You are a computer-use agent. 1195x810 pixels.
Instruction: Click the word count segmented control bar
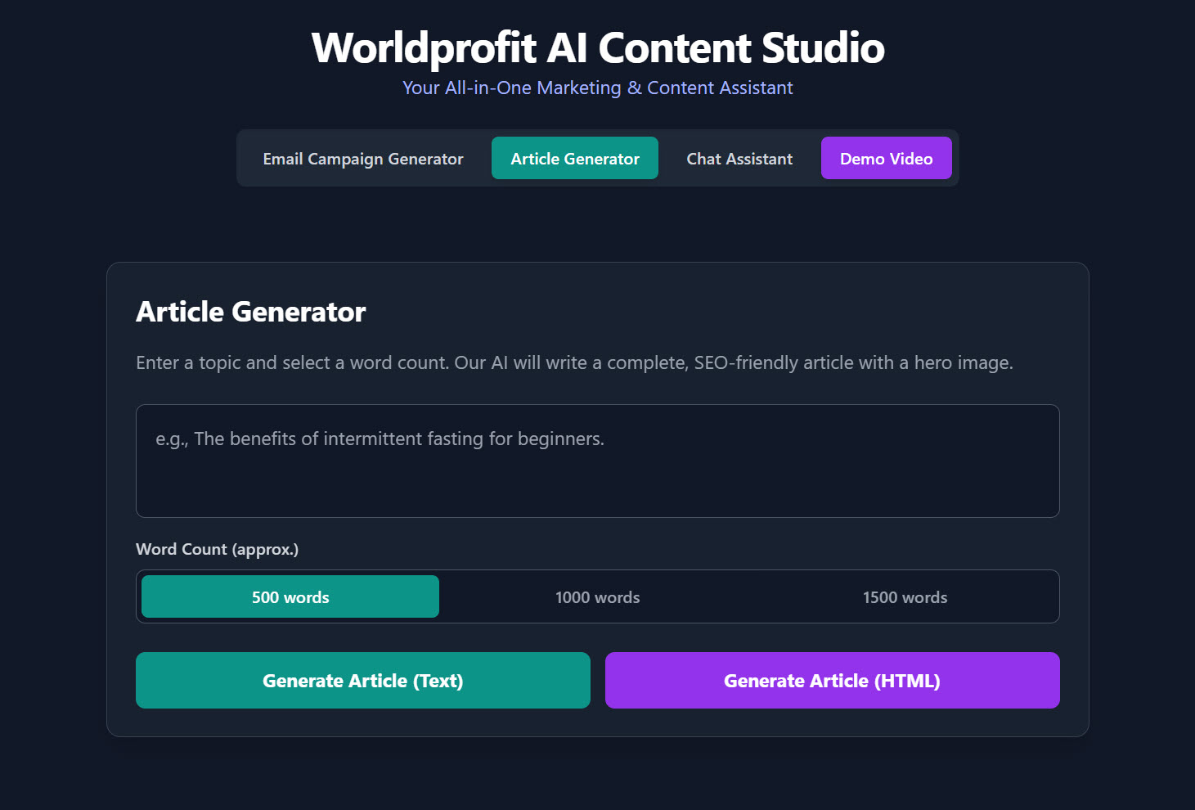(x=597, y=596)
